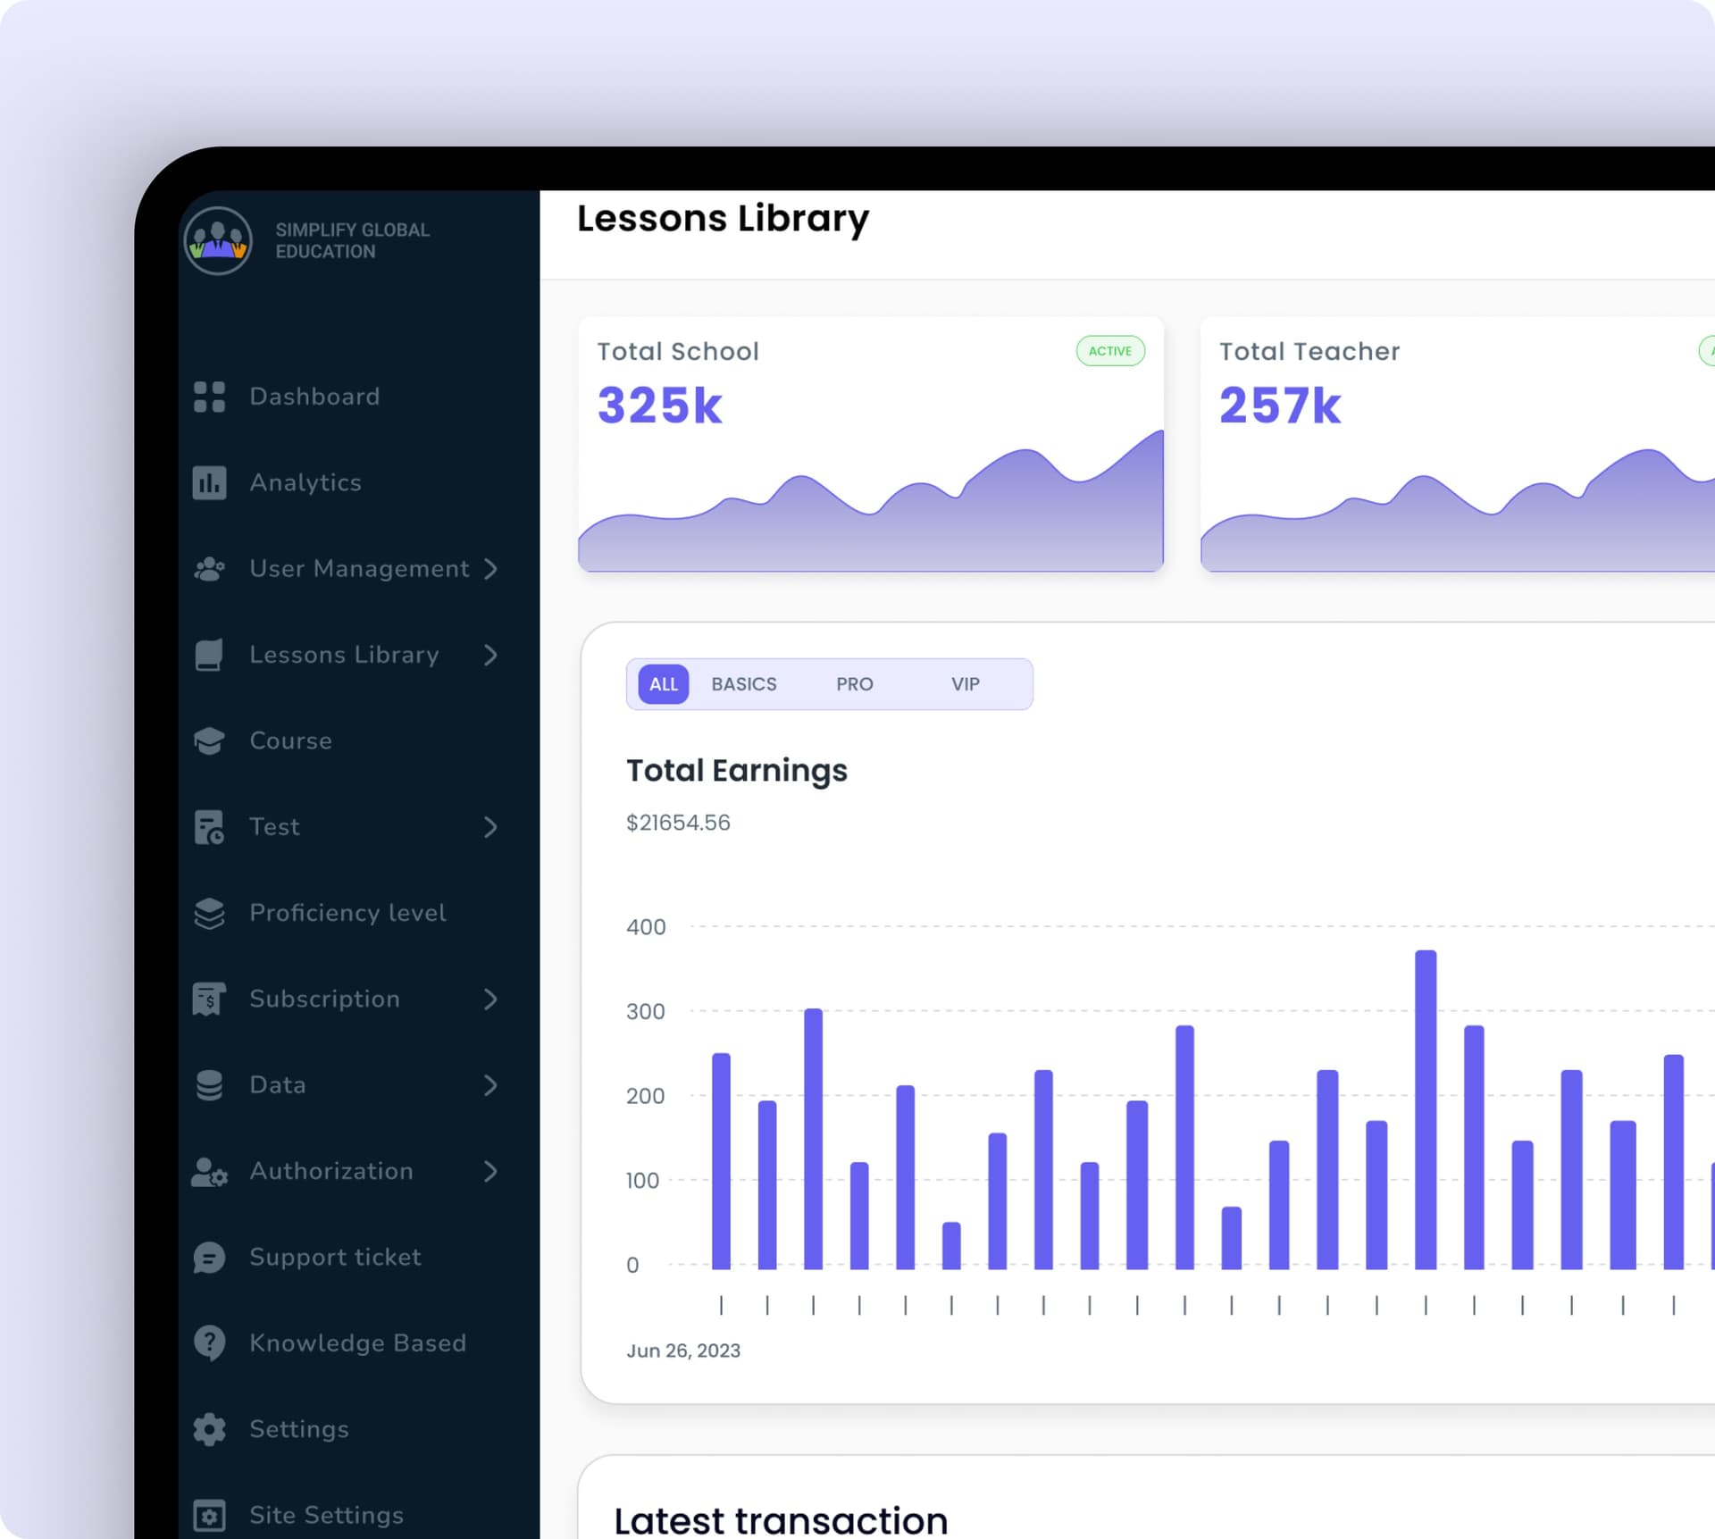Open Proficiency level in the sidebar
The image size is (1715, 1539).
pos(347,913)
